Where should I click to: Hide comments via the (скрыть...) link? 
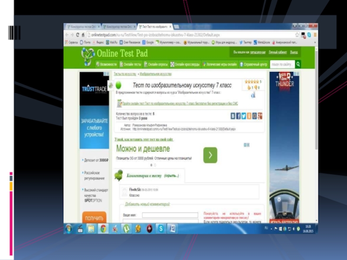[171, 176]
